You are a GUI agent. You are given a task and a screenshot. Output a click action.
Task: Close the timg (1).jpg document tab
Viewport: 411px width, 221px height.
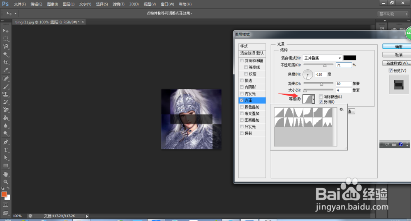coord(83,22)
